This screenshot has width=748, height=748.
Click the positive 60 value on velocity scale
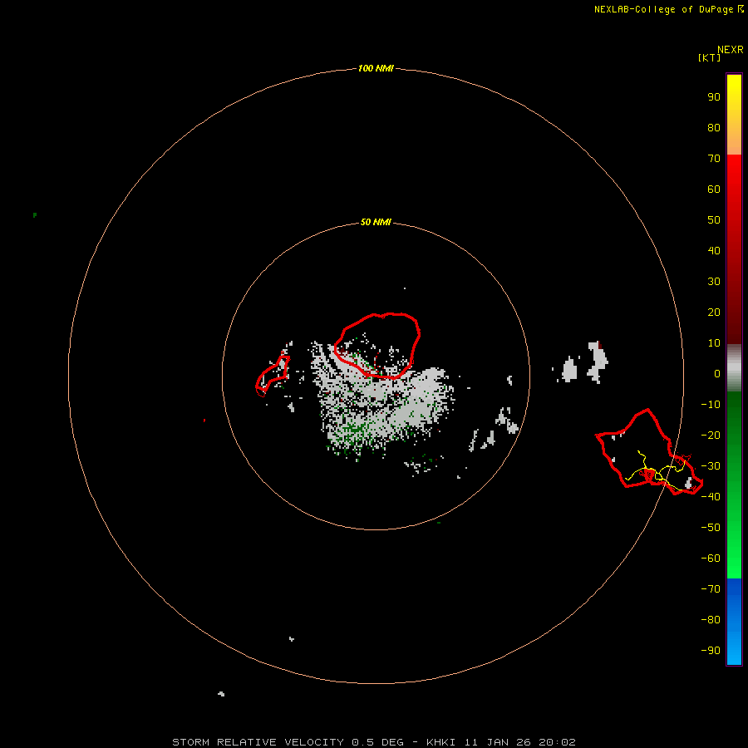(x=714, y=189)
